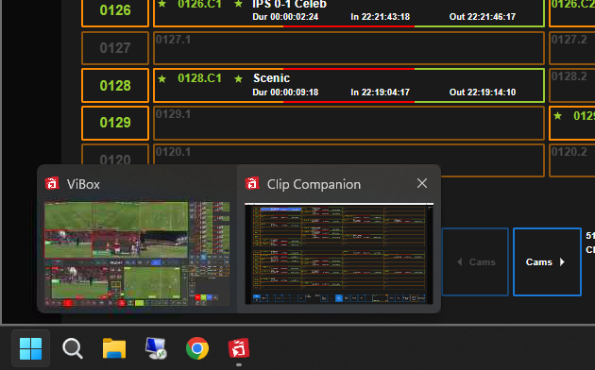Open taskbar Search
595x370 pixels.
point(73,348)
